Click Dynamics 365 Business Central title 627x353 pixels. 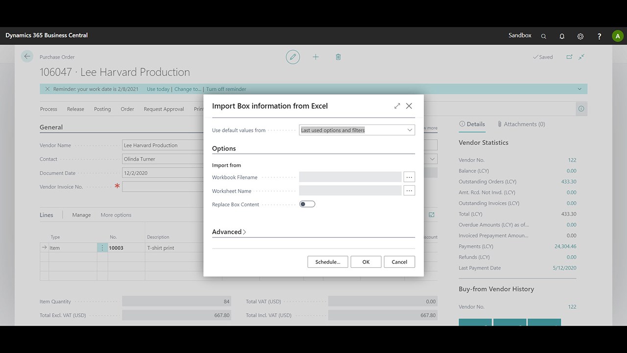pyautogui.click(x=47, y=35)
